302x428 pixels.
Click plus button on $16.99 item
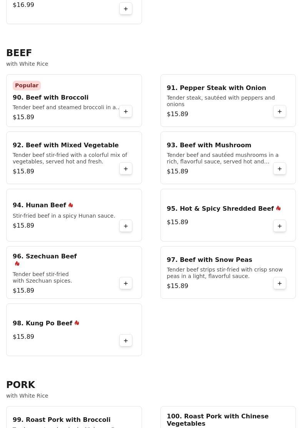click(125, 9)
